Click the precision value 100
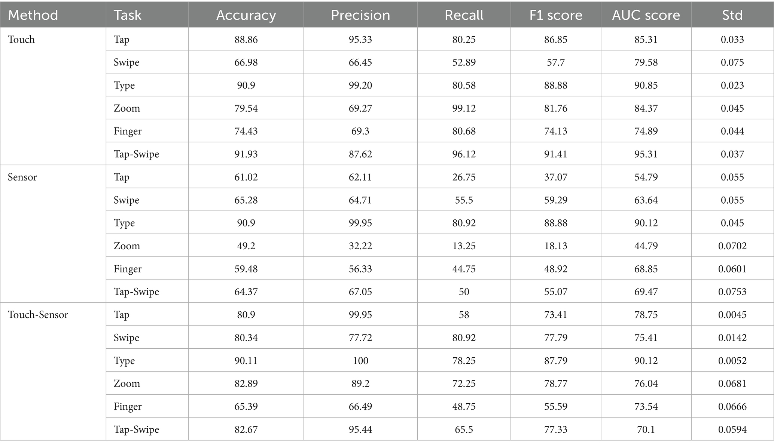This screenshot has width=774, height=447. [x=360, y=360]
